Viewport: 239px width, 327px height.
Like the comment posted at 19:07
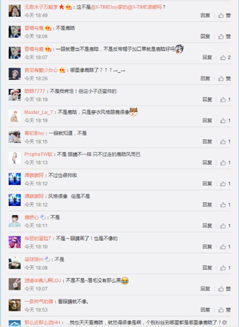[x=221, y=289]
